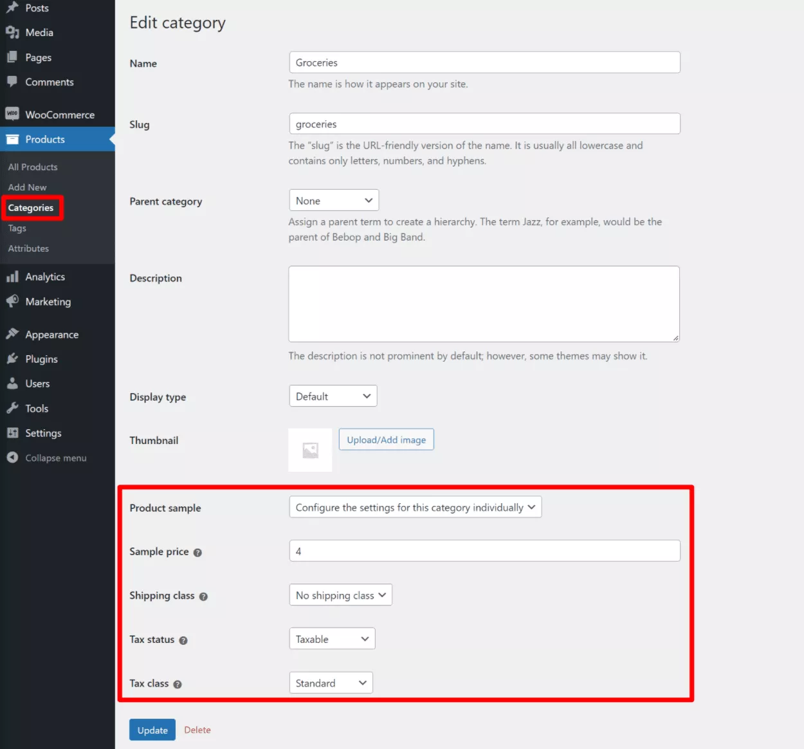Select the Tags submenu item
This screenshot has width=804, height=749.
(17, 228)
